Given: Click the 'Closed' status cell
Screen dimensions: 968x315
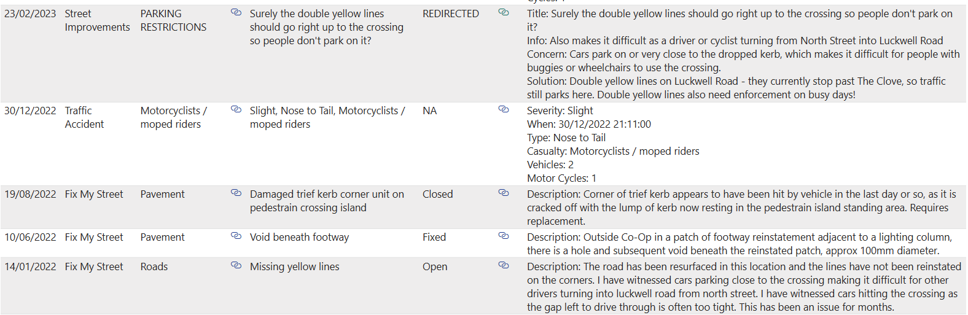Looking at the screenshot, I should point(437,194).
